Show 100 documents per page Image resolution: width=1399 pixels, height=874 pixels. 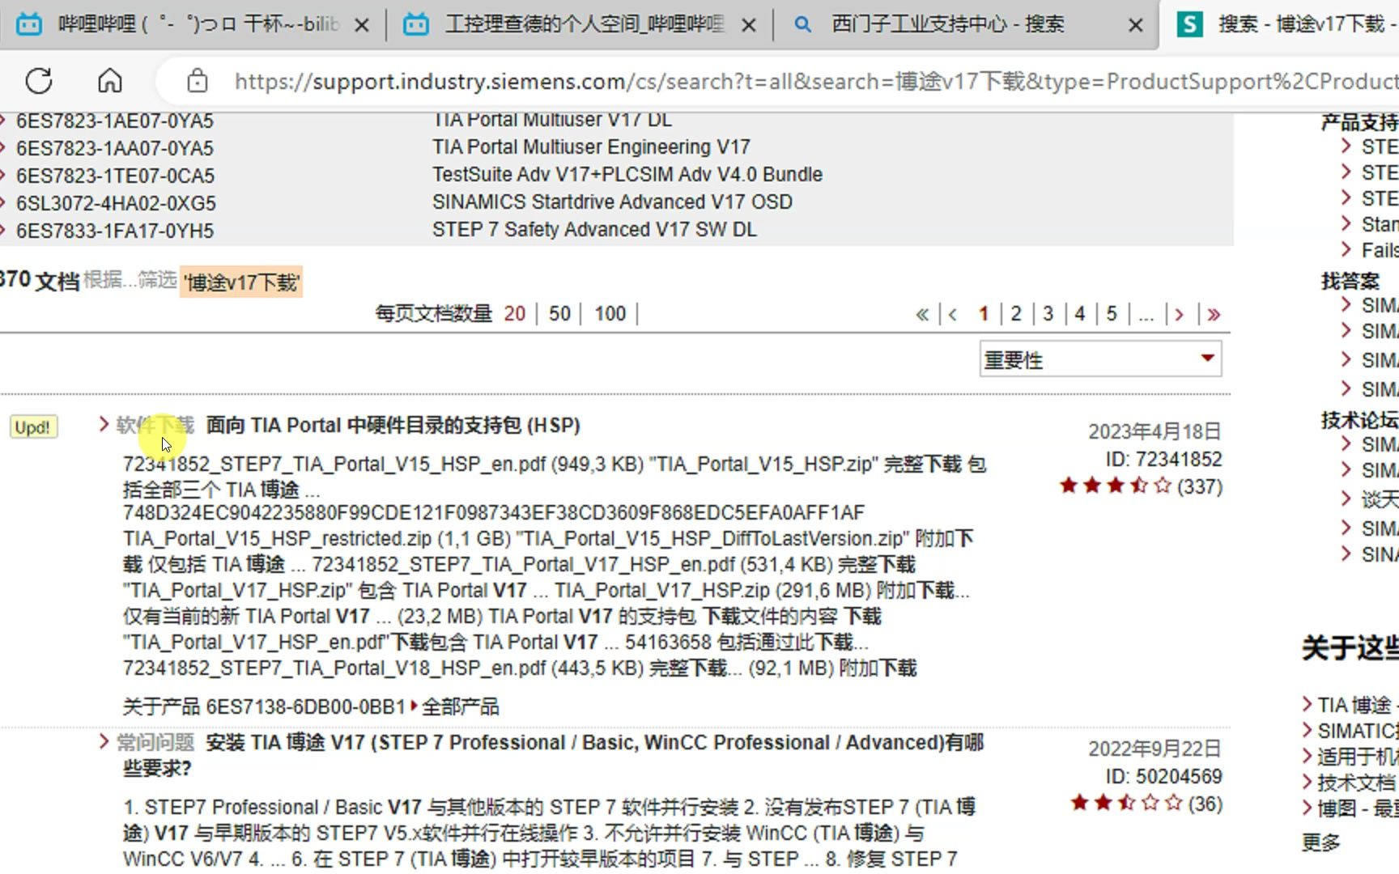pyautogui.click(x=610, y=313)
